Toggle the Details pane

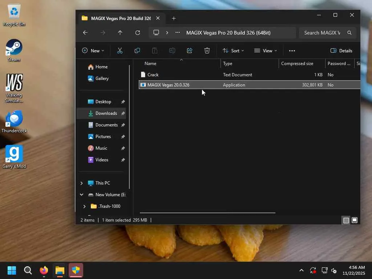pyautogui.click(x=341, y=50)
